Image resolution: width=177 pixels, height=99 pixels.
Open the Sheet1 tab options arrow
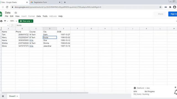tap(17, 96)
